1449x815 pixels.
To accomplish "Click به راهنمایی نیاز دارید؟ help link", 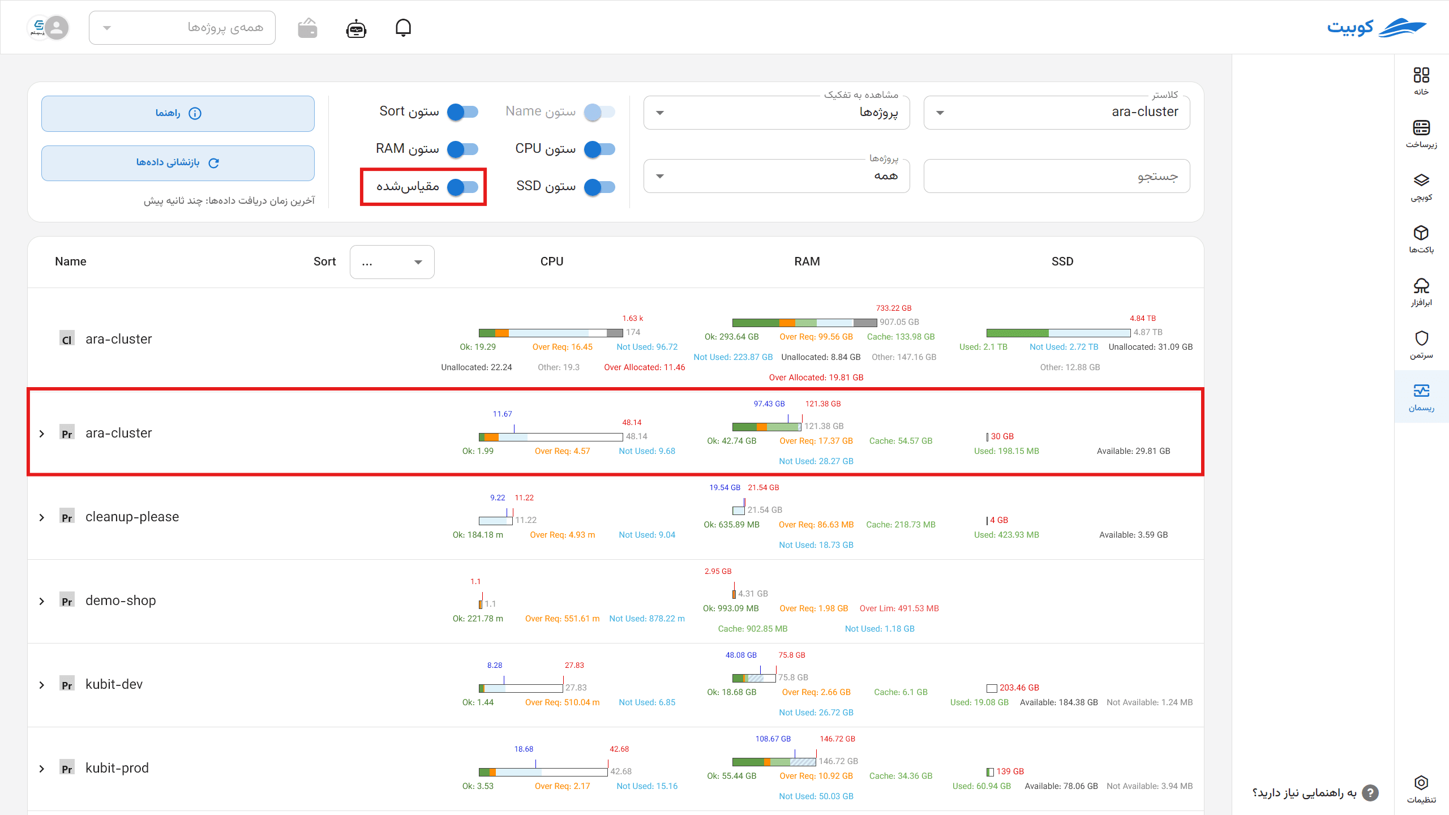I will [1304, 793].
